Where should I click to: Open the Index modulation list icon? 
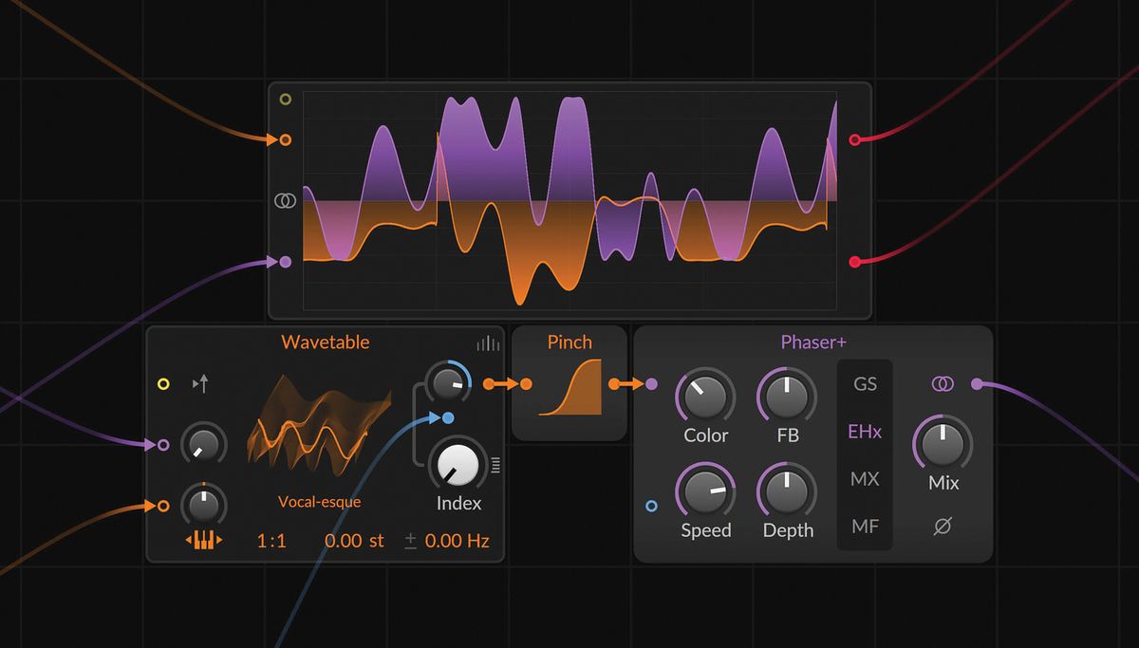(x=495, y=465)
